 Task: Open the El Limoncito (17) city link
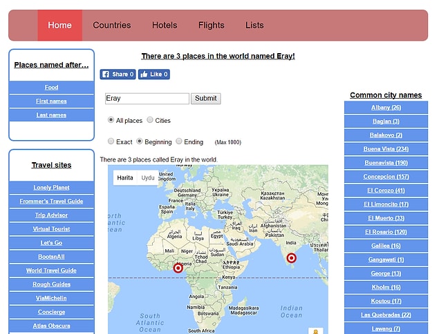(386, 204)
